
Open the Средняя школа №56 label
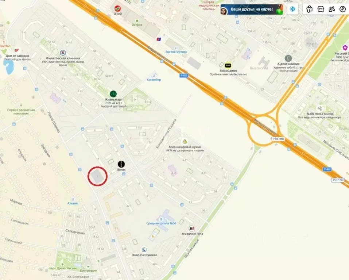[x=161, y=223]
